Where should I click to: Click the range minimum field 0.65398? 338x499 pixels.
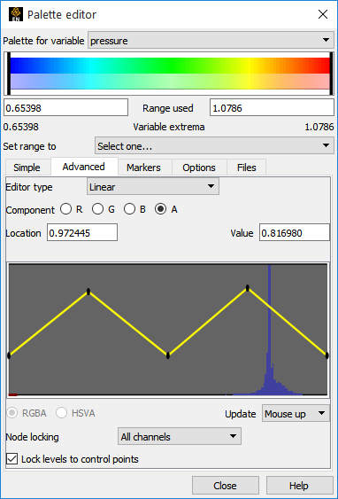(65, 107)
